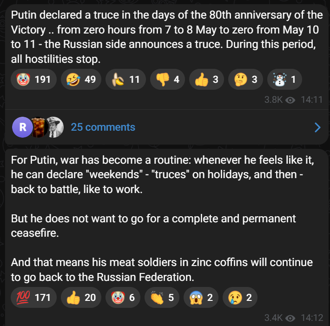Add the thumbs up reaction showing 3

coord(207,79)
